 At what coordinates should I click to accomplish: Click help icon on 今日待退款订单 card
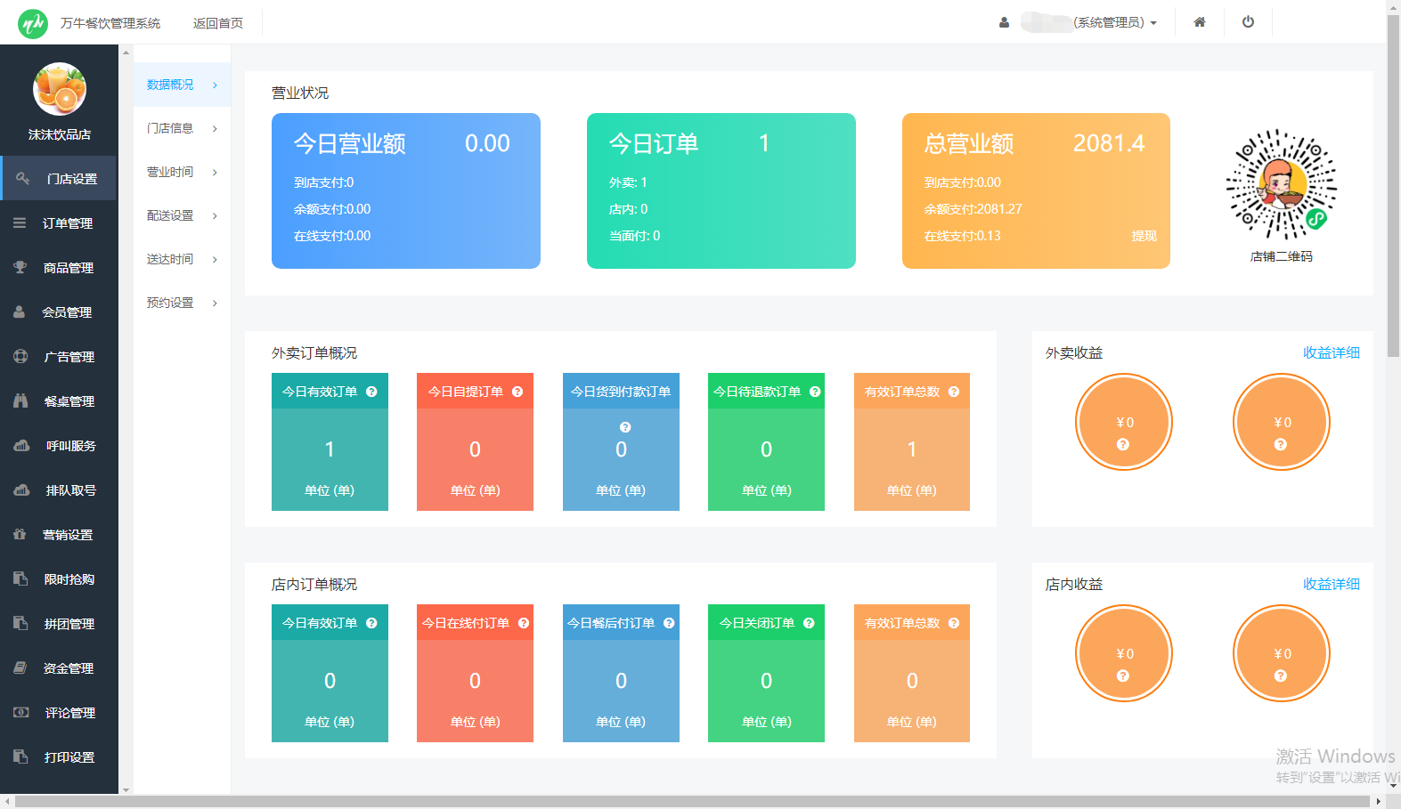tap(815, 392)
